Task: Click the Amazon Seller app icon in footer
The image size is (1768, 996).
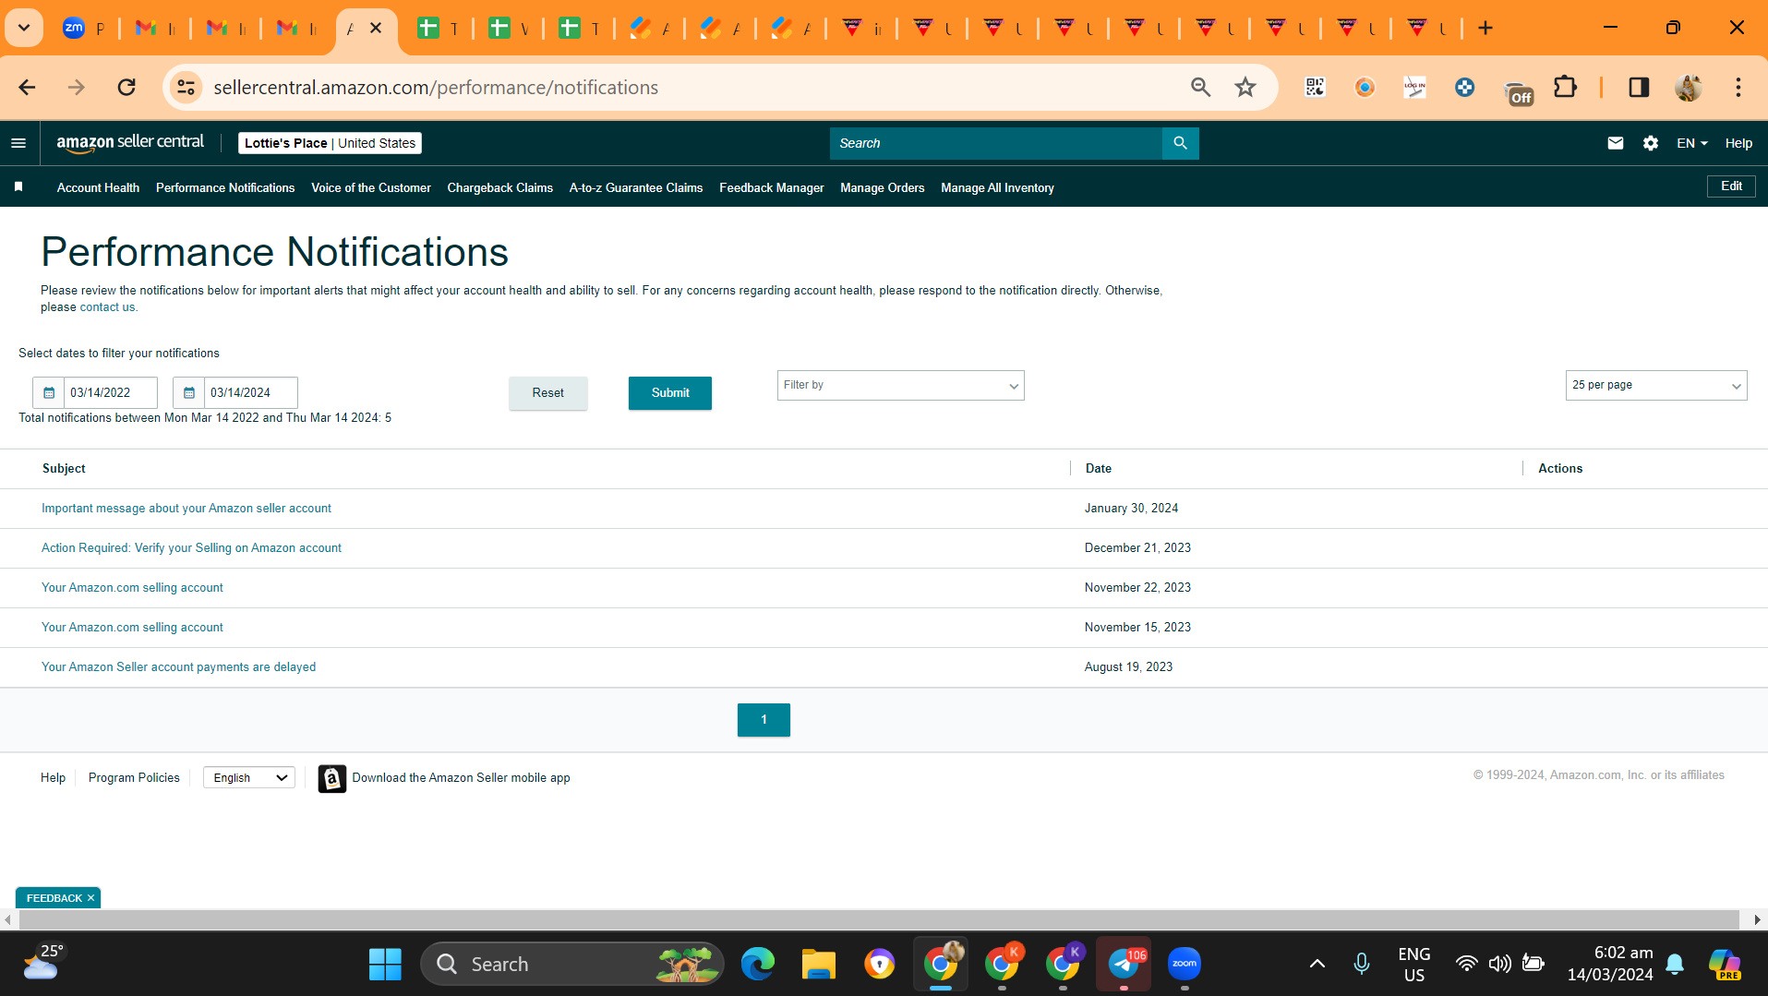Action: coord(332,778)
